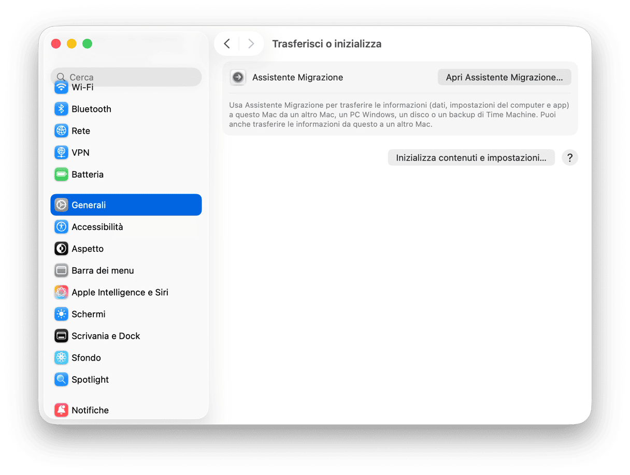Click Inizializza contenuti e impostazioni button
The height and width of the screenshot is (475, 630).
pos(471,158)
